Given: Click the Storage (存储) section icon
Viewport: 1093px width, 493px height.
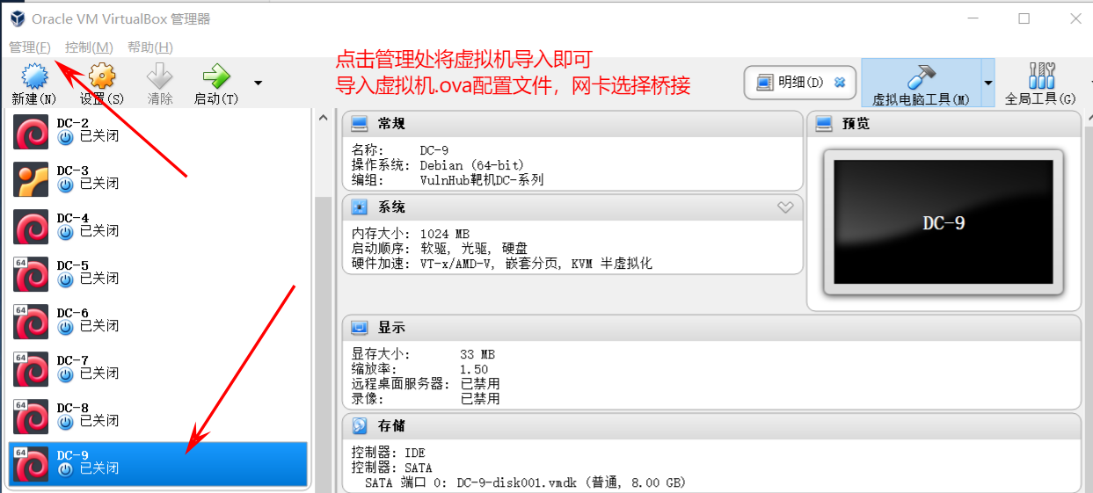Looking at the screenshot, I should [x=359, y=426].
